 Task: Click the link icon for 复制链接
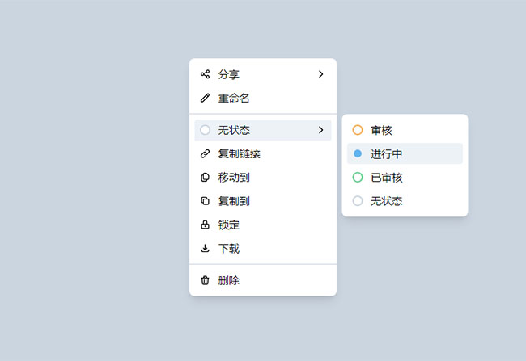(205, 153)
